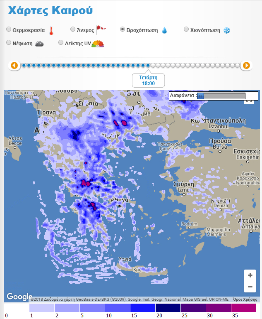262x319 pixels.
Task: Click the Διαφάνεια transparency slider
Action: 221,96
